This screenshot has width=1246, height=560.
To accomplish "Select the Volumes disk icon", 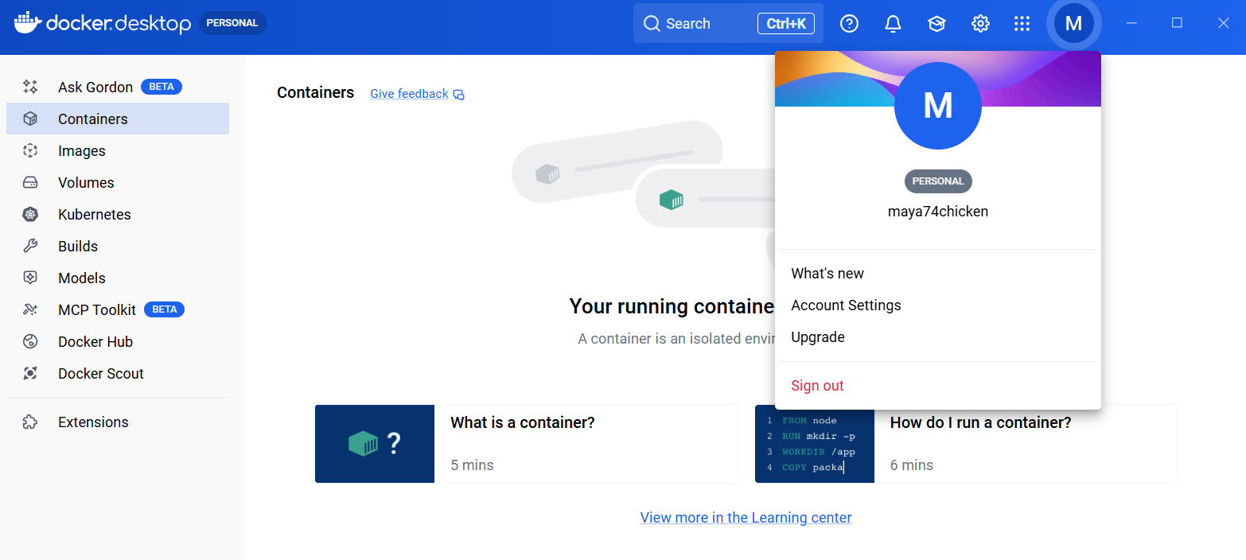I will tap(30, 182).
